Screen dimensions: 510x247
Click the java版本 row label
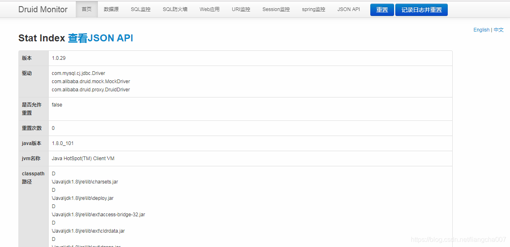coord(31,143)
